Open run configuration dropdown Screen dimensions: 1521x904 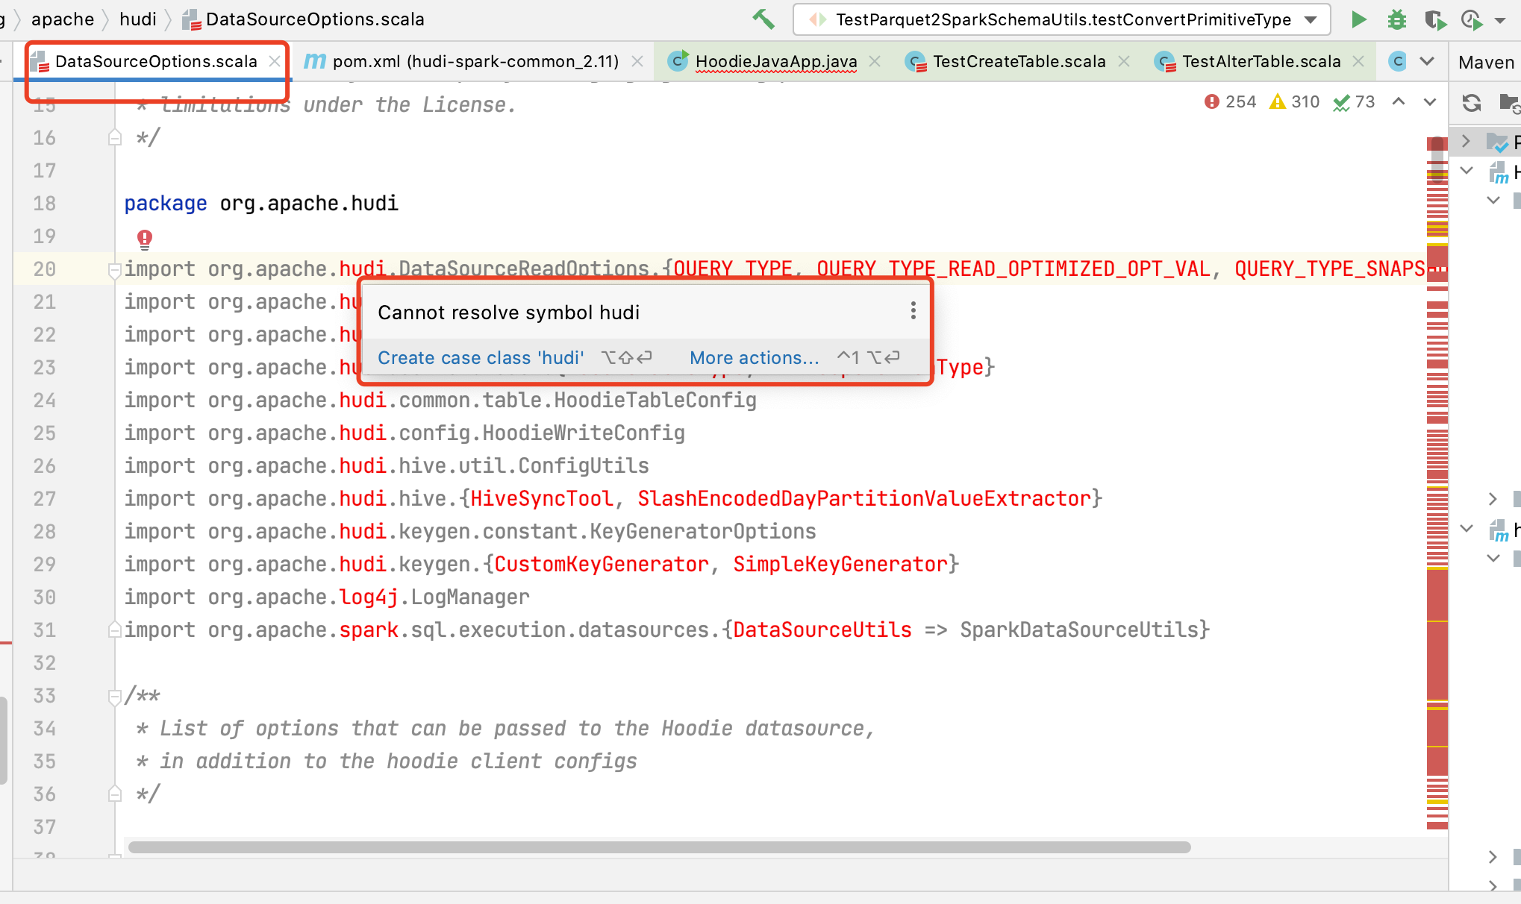[x=1311, y=19]
